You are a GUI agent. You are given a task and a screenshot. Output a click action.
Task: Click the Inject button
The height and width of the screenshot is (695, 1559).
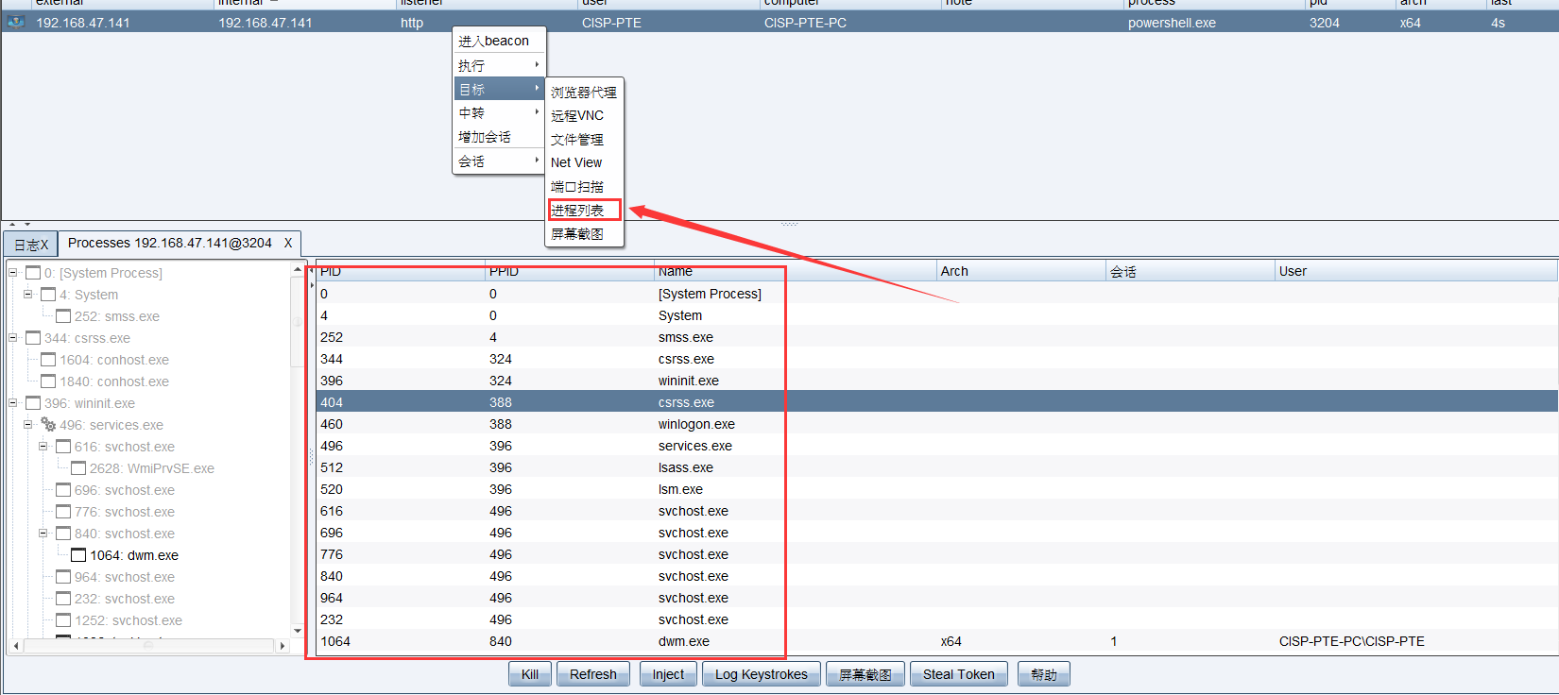[668, 674]
